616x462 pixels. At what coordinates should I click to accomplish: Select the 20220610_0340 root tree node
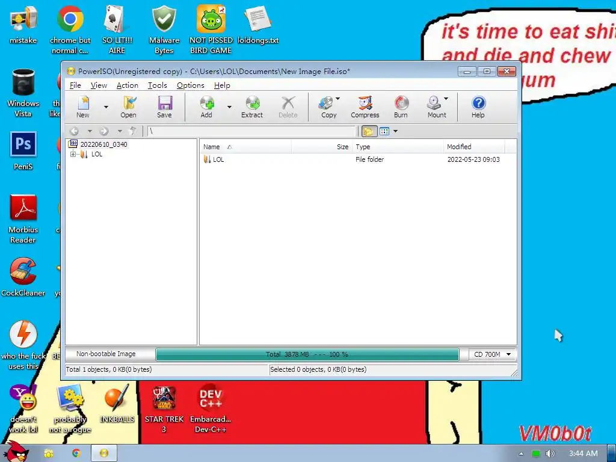click(x=103, y=144)
